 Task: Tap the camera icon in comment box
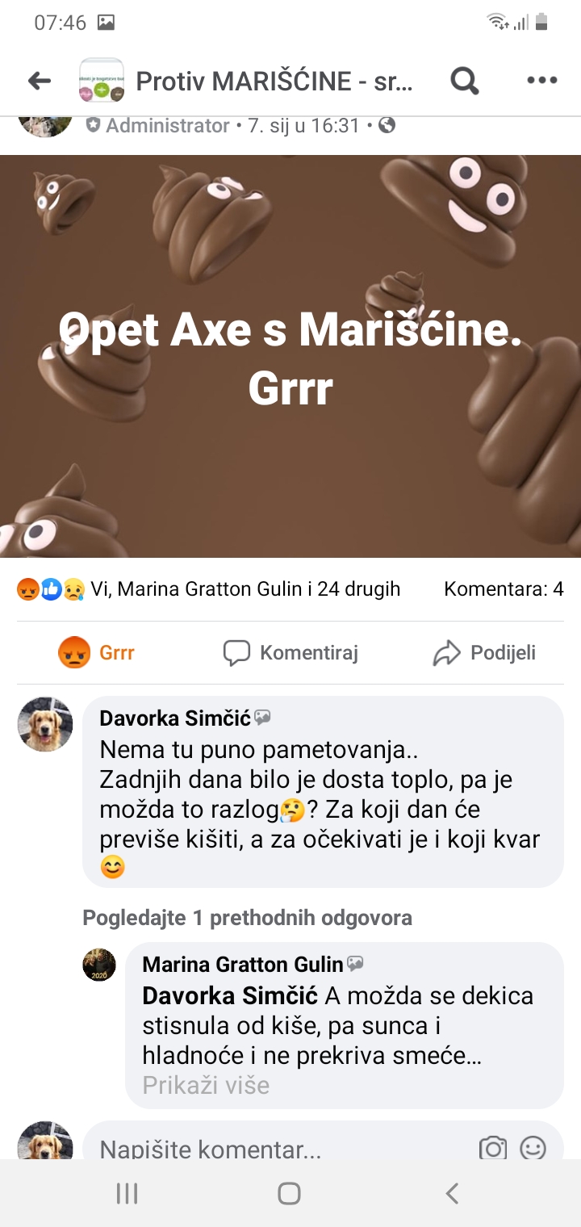pyautogui.click(x=493, y=1148)
